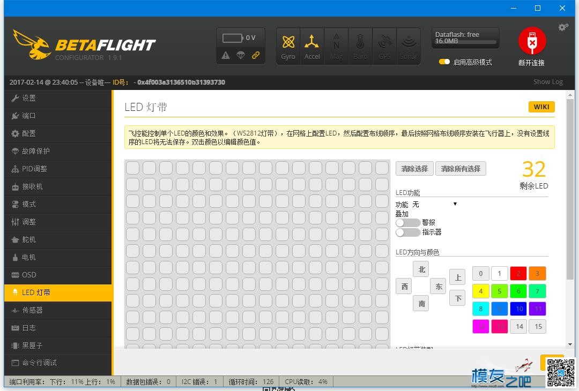Click the Baro sensor icon
Image resolution: width=579 pixels, height=391 pixels.
coord(360,47)
